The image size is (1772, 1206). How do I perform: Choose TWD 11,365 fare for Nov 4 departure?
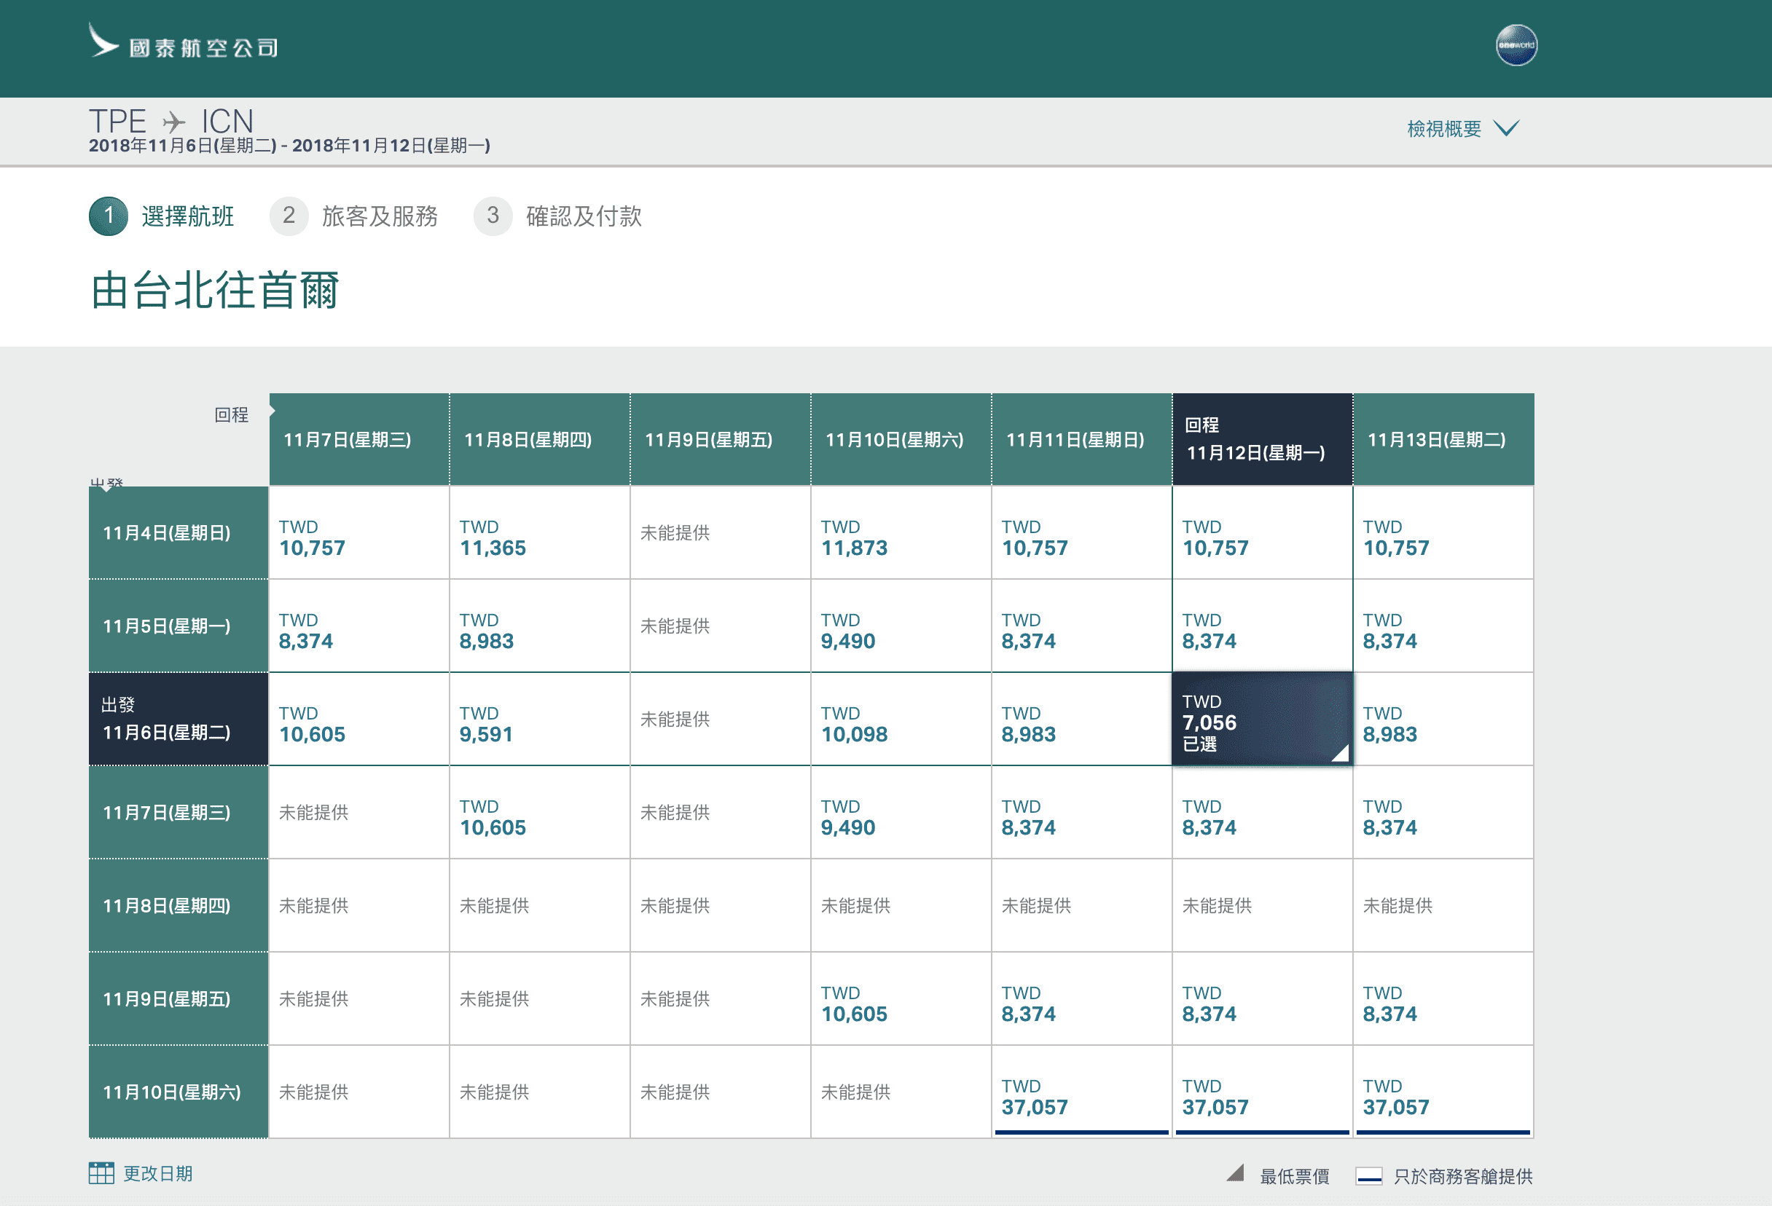540,533
